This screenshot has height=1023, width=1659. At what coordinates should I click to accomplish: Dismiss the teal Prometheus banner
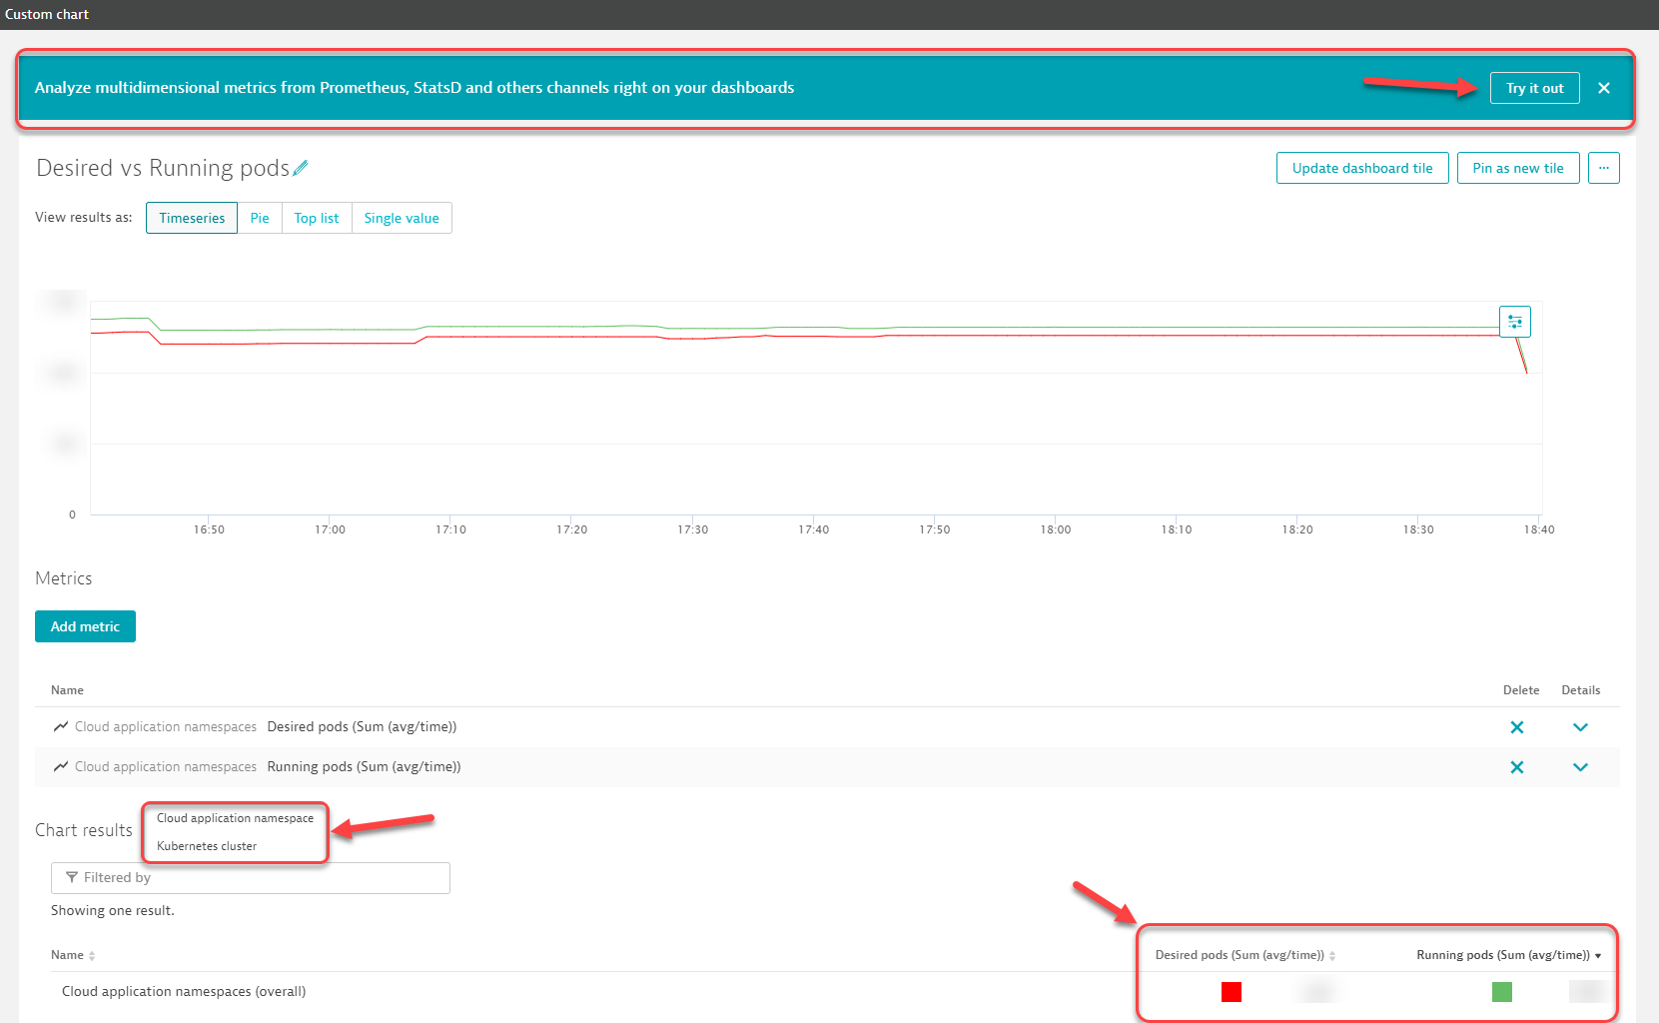[x=1603, y=88]
